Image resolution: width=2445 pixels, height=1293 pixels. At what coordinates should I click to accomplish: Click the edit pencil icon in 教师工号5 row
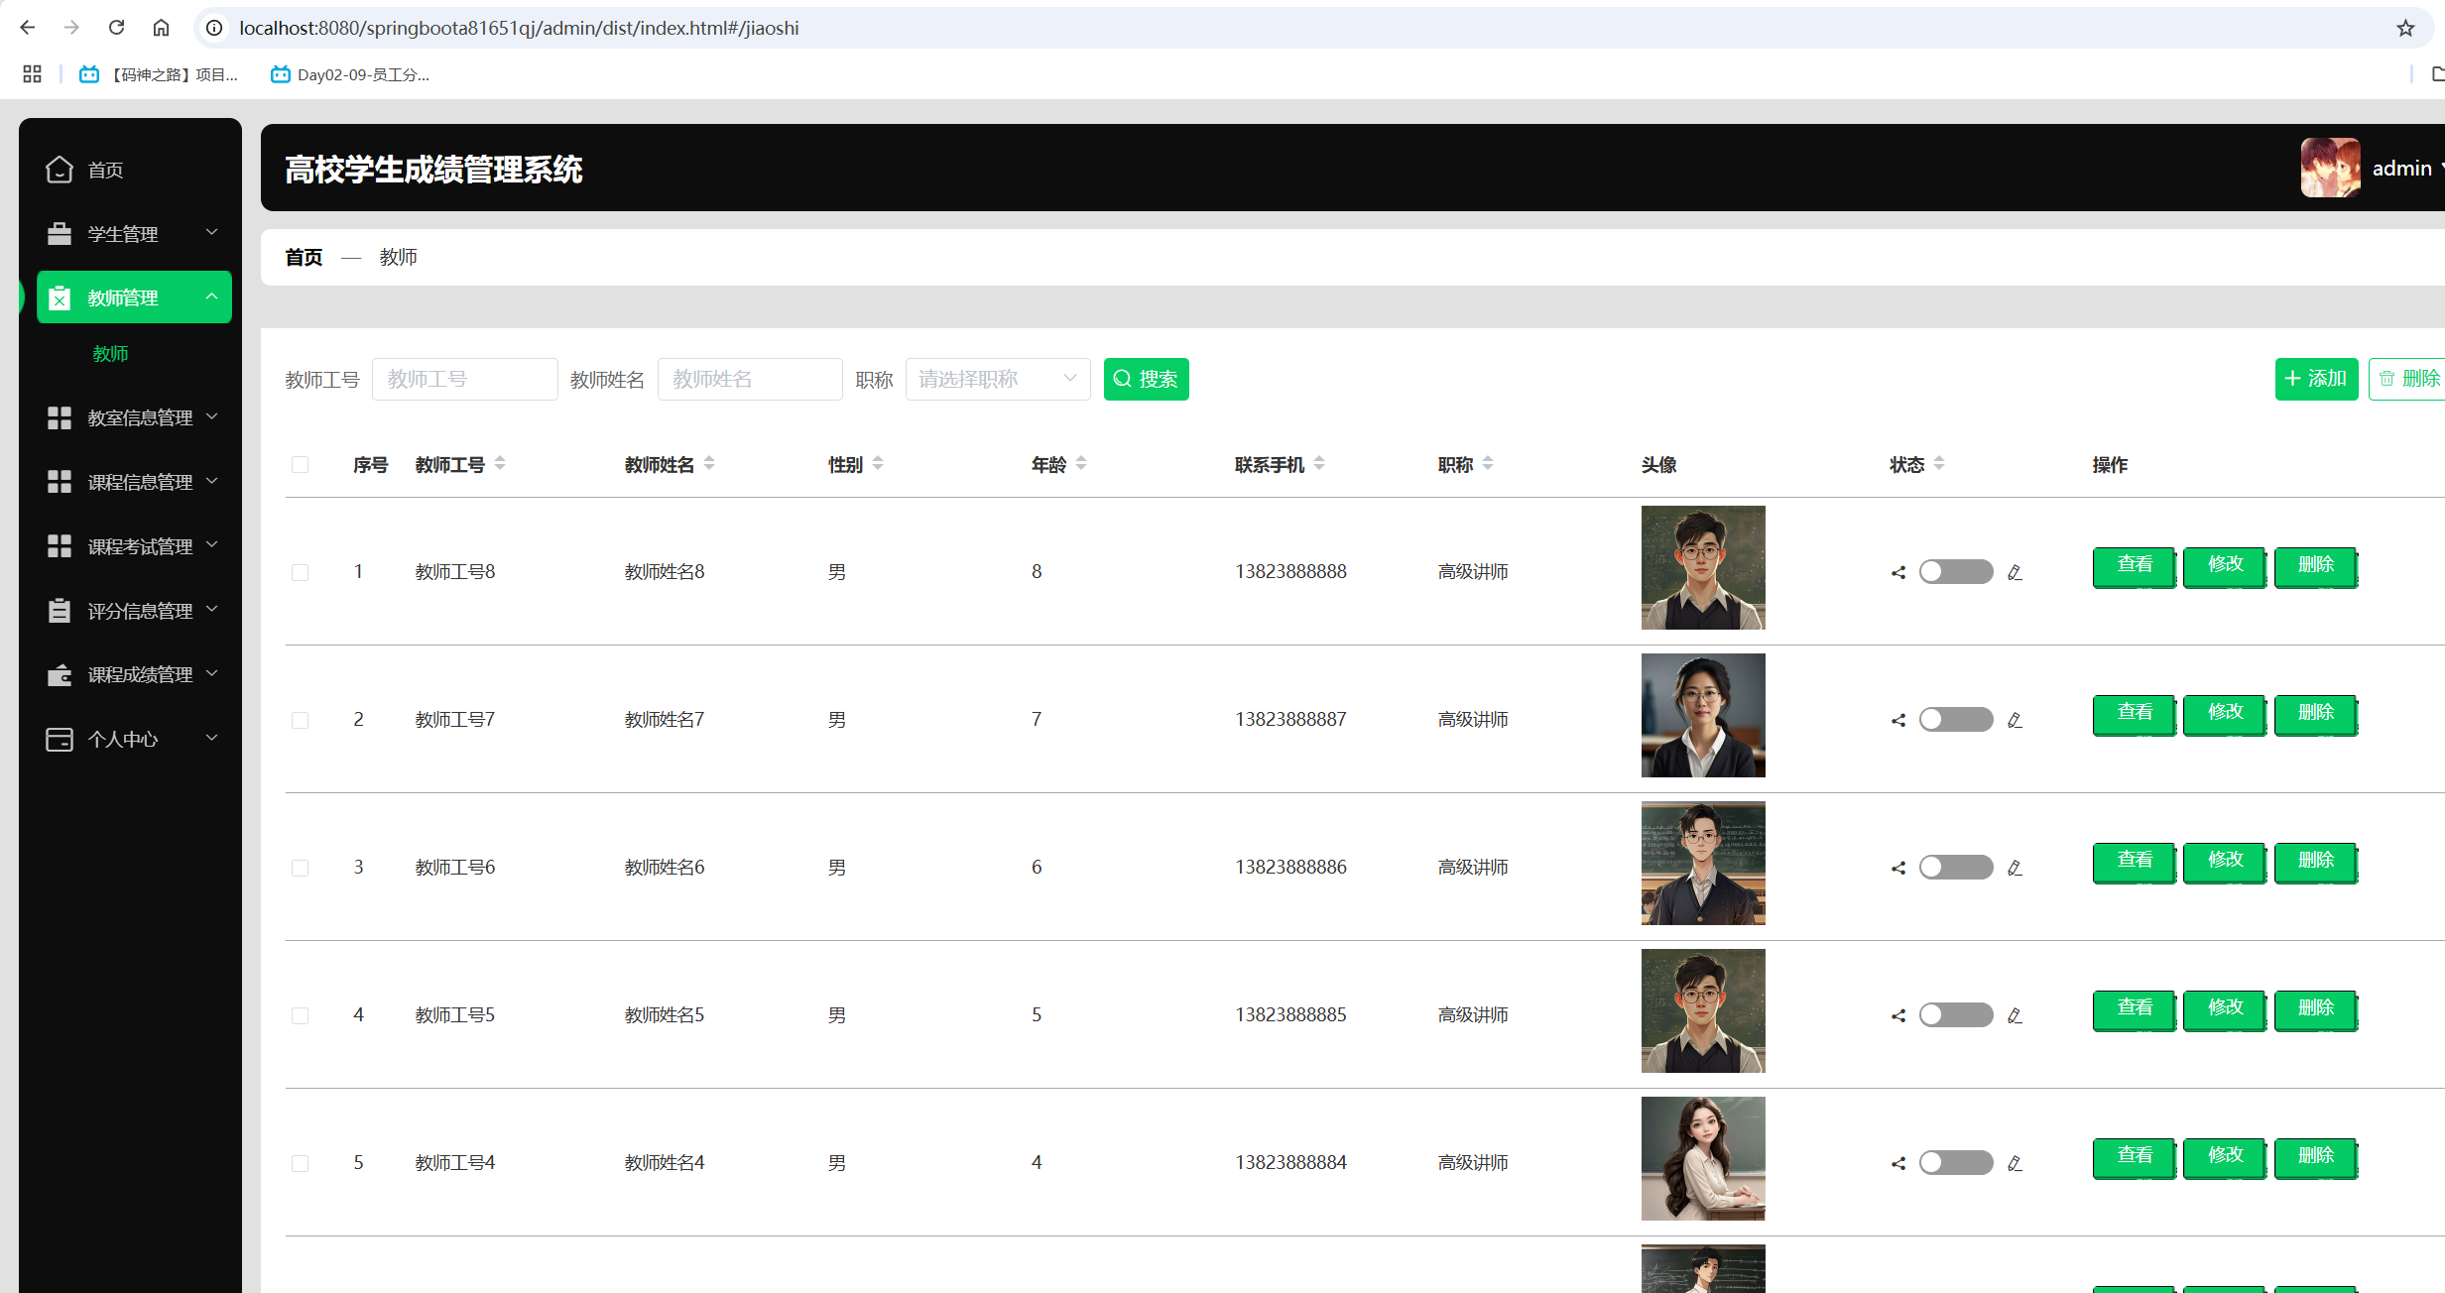tap(2015, 1015)
